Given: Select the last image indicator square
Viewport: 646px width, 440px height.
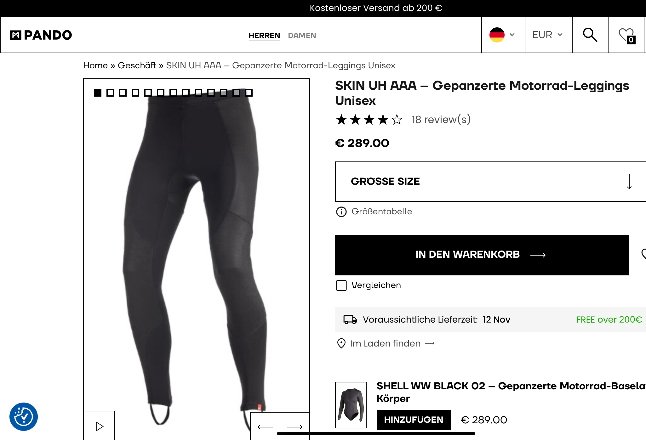Looking at the screenshot, I should coord(249,93).
